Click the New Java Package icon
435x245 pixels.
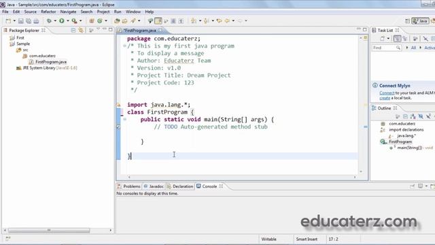click(x=92, y=21)
